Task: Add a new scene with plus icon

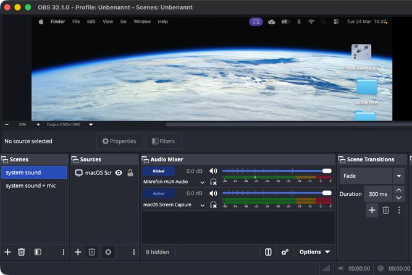Action: pyautogui.click(x=8, y=252)
